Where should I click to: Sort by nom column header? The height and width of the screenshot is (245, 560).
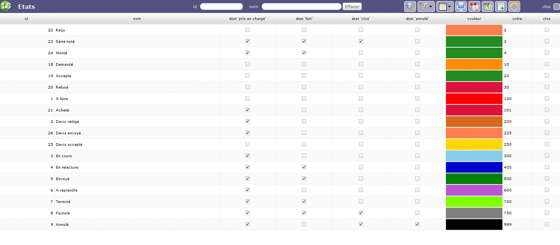(x=137, y=18)
